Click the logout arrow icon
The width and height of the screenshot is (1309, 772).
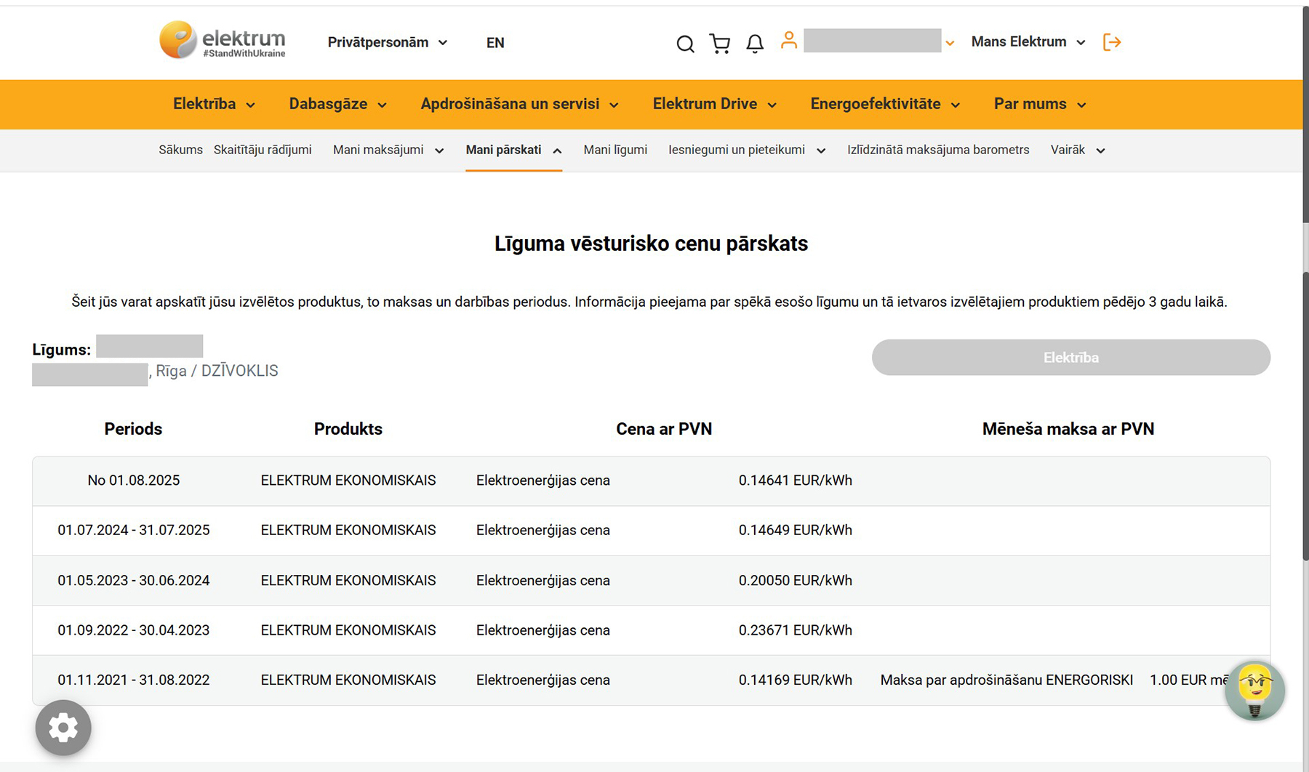point(1112,42)
